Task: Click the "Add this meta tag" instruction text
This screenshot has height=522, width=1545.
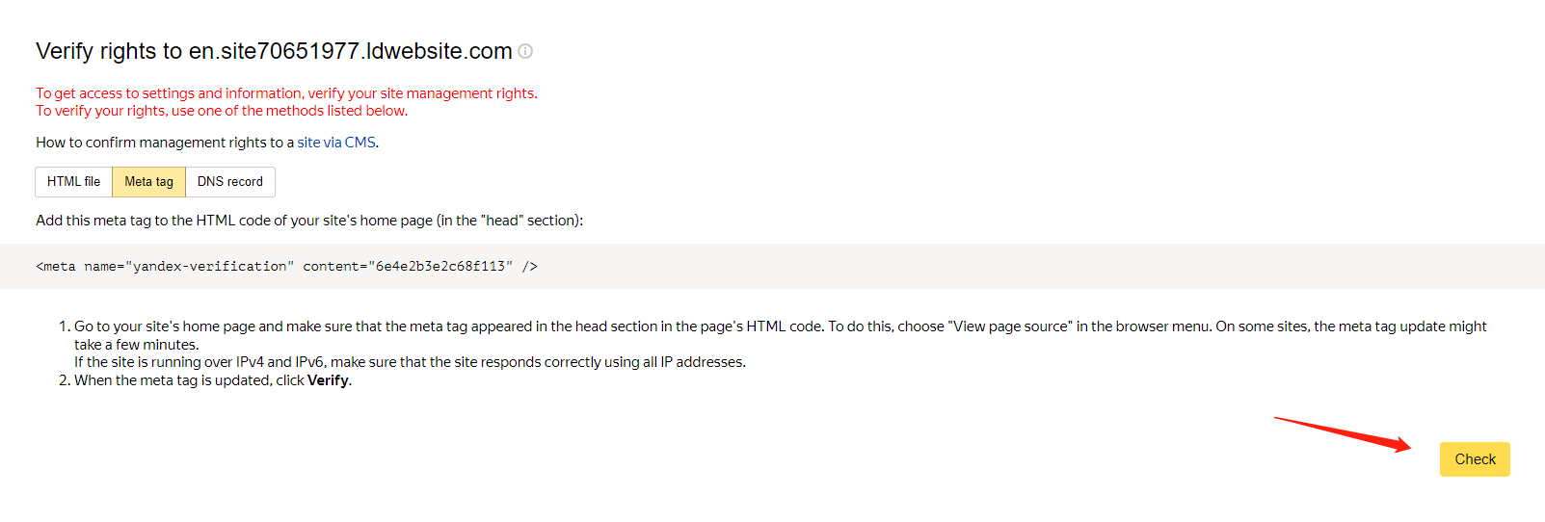Action: (x=308, y=221)
